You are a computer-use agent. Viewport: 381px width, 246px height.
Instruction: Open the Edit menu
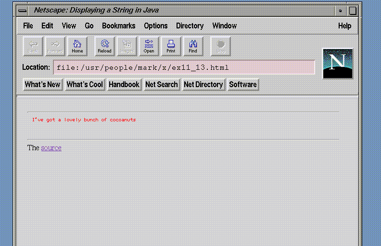click(47, 26)
